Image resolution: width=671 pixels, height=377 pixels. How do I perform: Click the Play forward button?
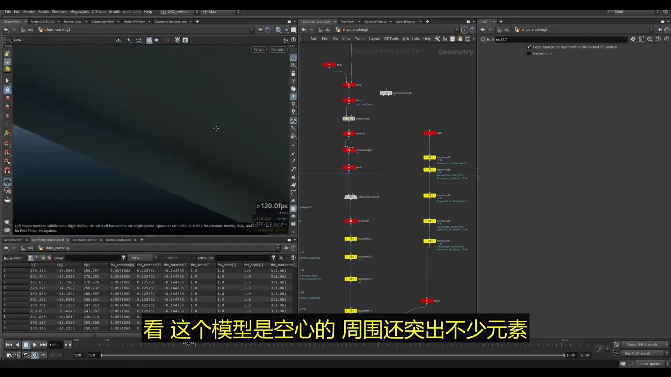click(35, 345)
